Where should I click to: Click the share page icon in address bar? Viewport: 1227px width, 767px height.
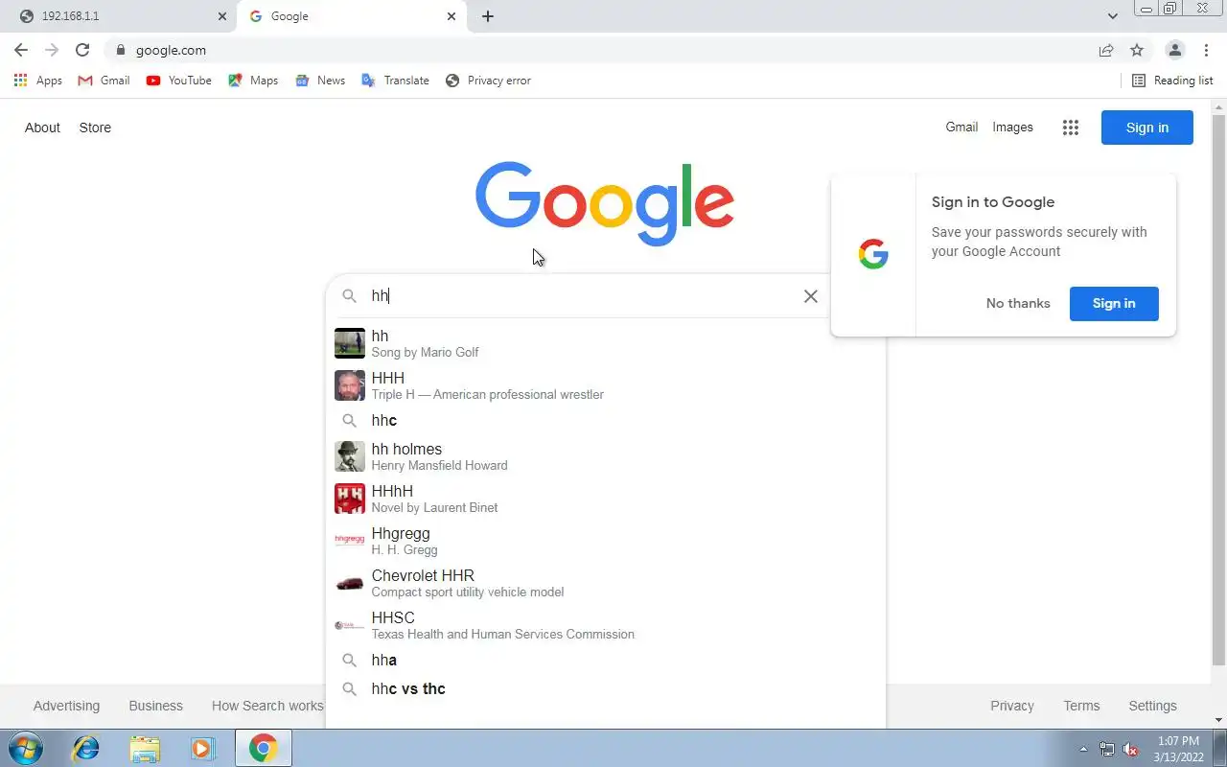[1106, 50]
